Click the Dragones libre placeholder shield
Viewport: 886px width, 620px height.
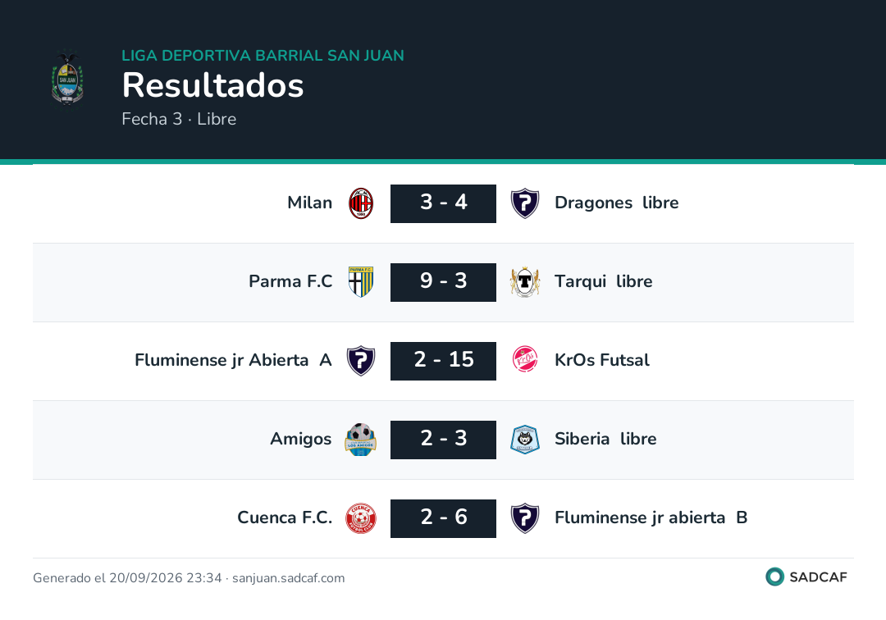(525, 203)
